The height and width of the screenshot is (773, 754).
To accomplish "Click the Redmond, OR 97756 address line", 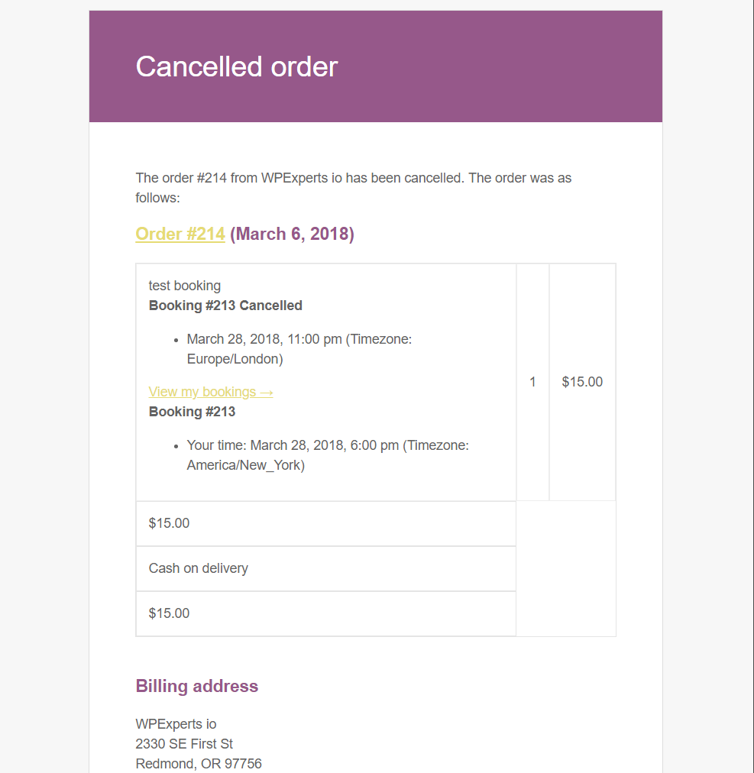I will (x=199, y=764).
